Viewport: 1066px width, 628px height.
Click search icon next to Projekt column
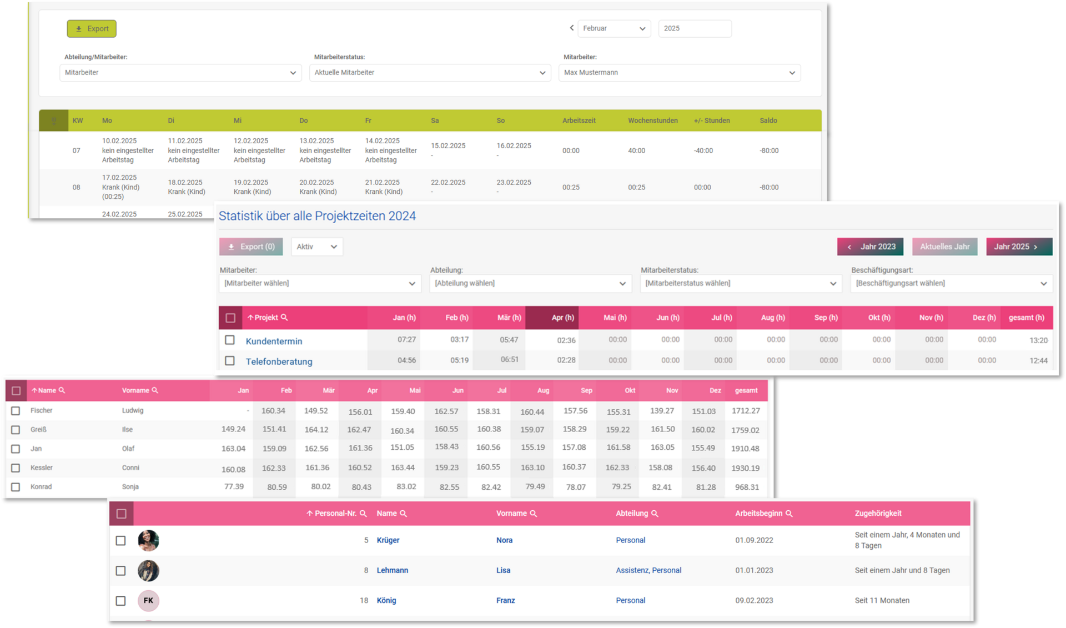coord(284,318)
